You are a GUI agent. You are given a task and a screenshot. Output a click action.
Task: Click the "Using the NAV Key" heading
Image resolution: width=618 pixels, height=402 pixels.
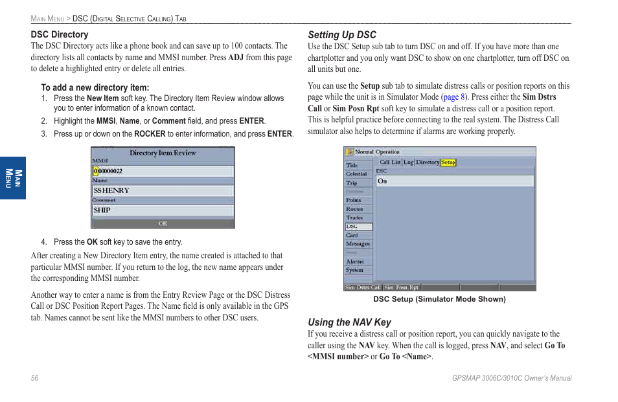click(x=349, y=322)
